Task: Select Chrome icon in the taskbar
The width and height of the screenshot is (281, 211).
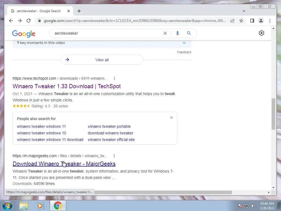Action: click(58, 206)
